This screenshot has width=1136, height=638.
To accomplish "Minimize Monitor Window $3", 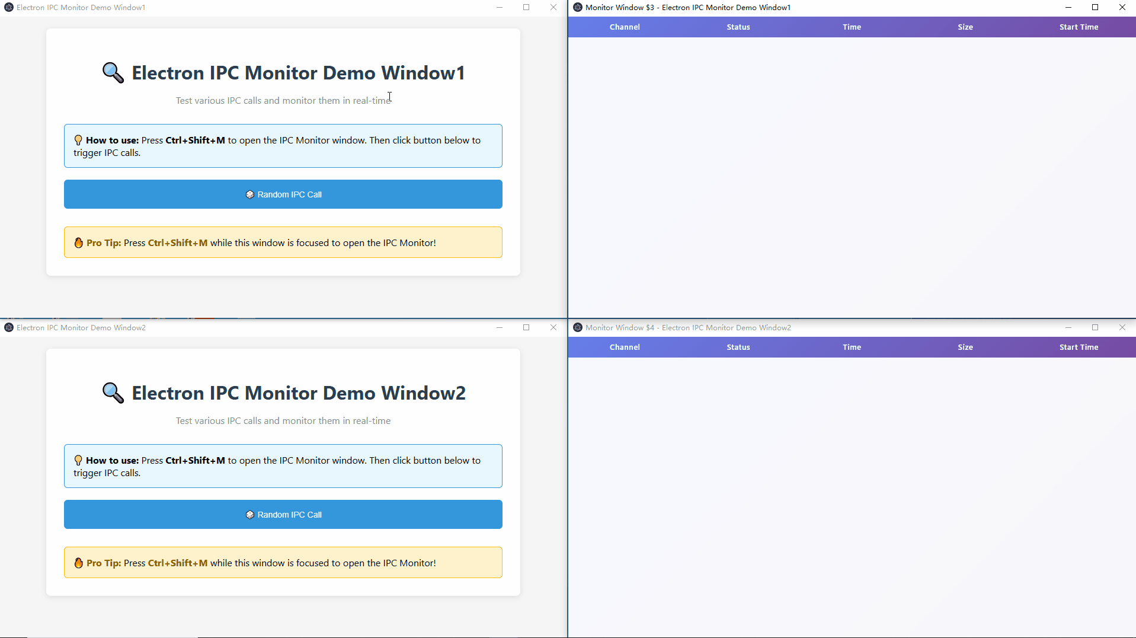I will 1068,8.
